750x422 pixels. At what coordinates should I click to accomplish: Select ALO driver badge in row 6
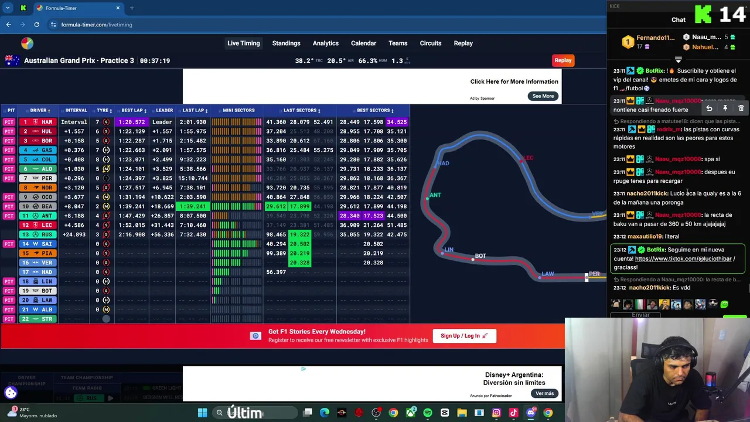click(38, 169)
